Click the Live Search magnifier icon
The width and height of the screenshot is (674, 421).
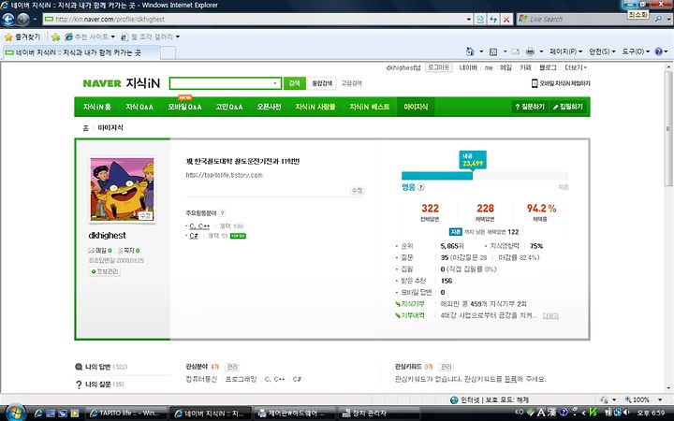tap(658, 20)
